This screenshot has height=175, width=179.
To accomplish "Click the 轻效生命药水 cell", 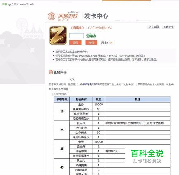I will pos(81,109).
